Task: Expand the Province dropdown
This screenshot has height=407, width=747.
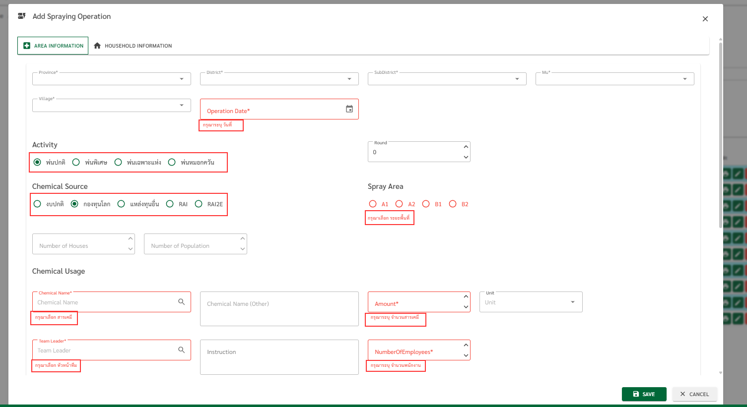Action: click(182, 79)
